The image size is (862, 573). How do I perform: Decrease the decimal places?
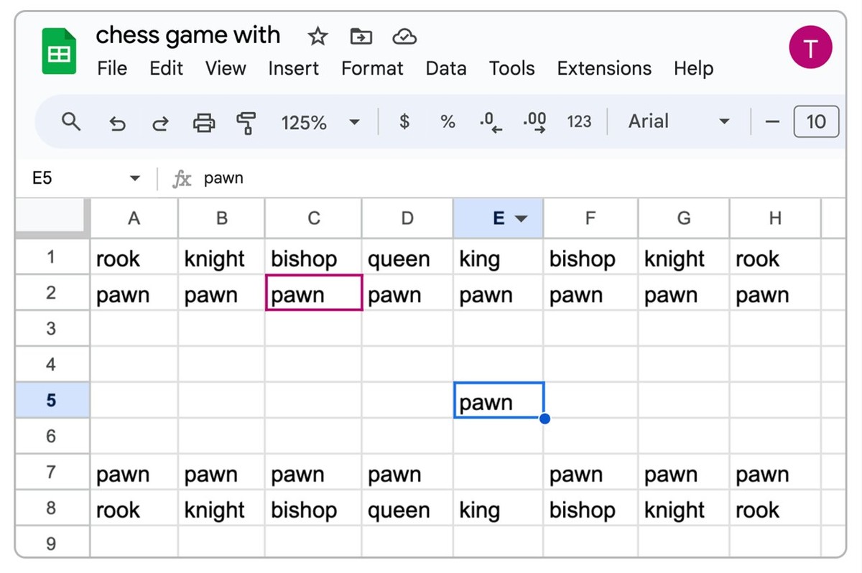491,122
